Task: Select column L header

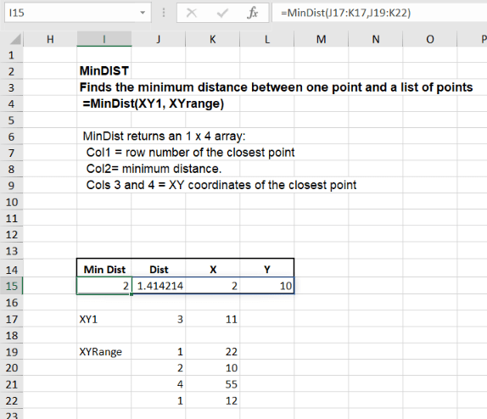Action: point(266,39)
